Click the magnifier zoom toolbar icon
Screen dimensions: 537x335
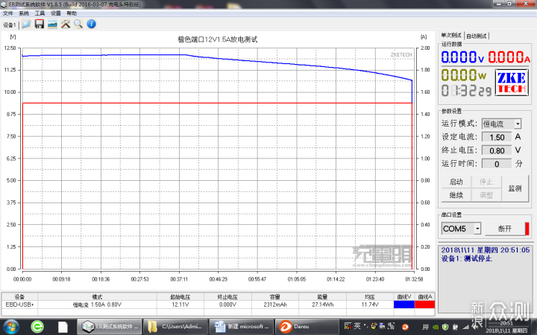78,24
